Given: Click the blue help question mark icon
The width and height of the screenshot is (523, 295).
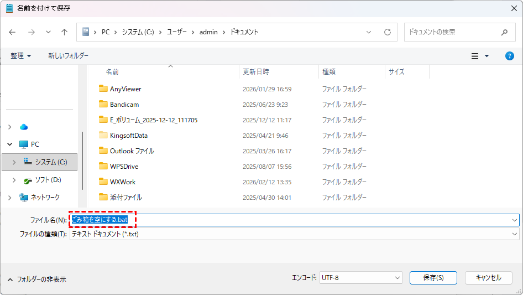Looking at the screenshot, I should pyautogui.click(x=510, y=56).
